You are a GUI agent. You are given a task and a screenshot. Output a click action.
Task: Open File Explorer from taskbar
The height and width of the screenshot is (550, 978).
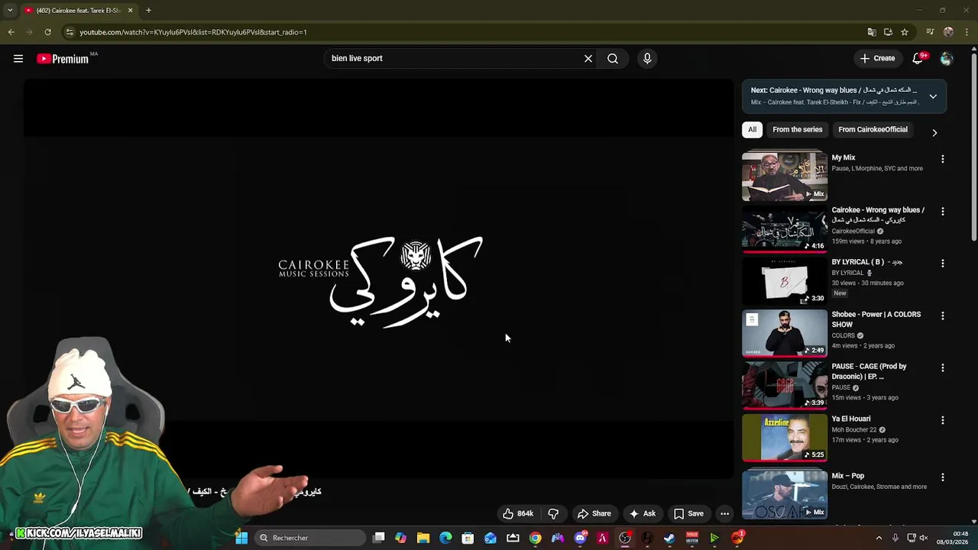(423, 538)
